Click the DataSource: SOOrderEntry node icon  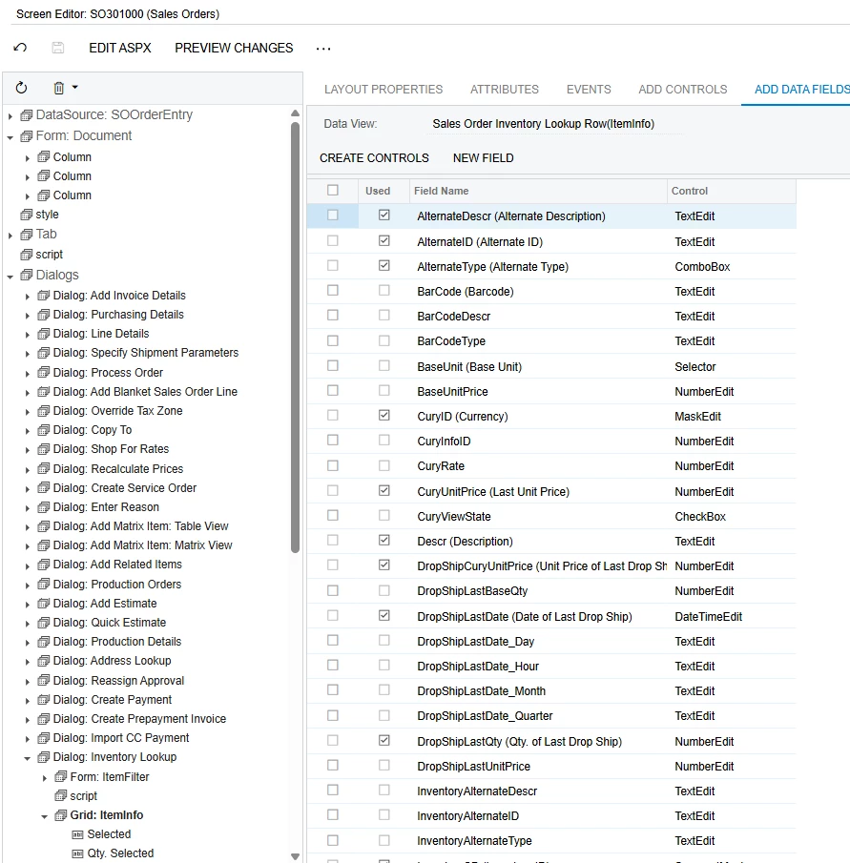coord(26,115)
